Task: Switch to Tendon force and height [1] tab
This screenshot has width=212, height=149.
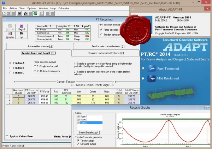Action: 39,53
